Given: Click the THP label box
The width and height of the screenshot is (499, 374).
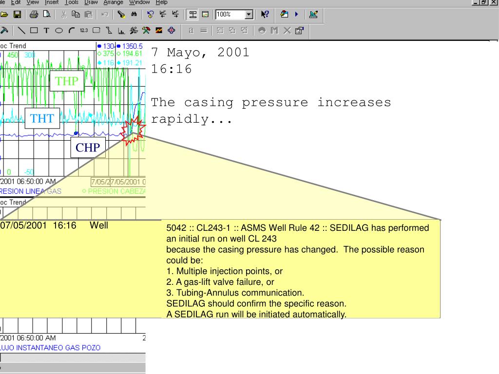Looking at the screenshot, I should click(x=67, y=81).
